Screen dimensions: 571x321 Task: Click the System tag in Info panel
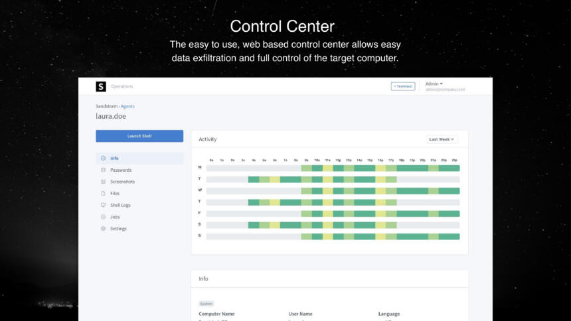(x=206, y=304)
